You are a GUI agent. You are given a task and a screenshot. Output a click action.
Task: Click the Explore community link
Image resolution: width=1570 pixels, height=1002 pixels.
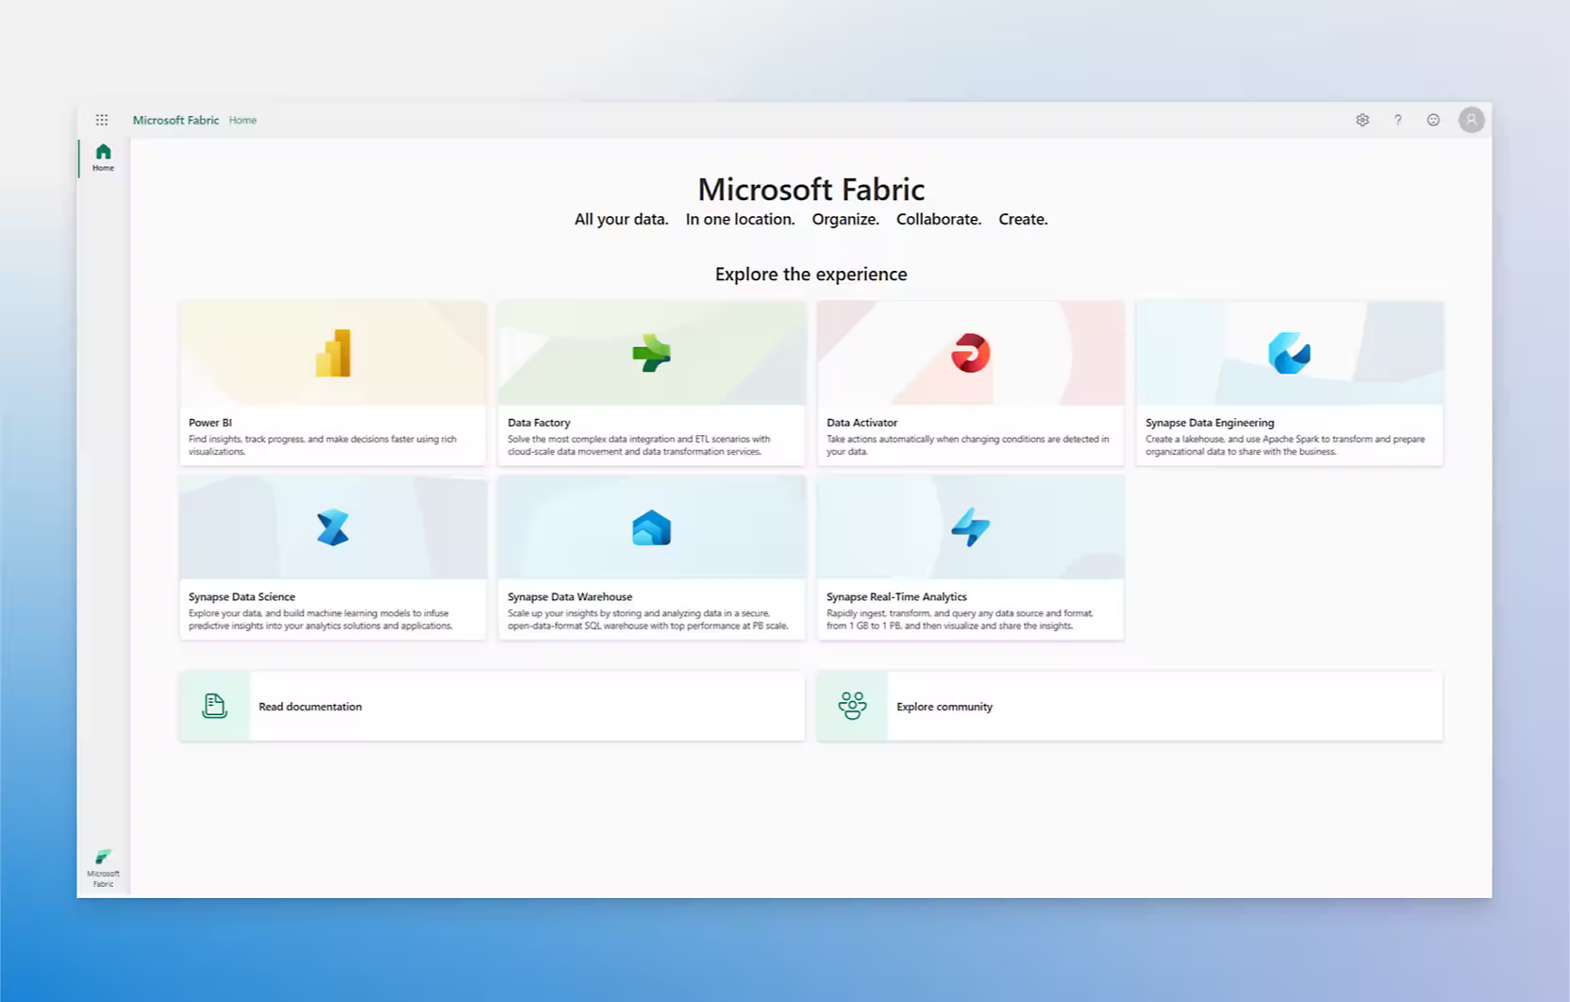click(944, 706)
